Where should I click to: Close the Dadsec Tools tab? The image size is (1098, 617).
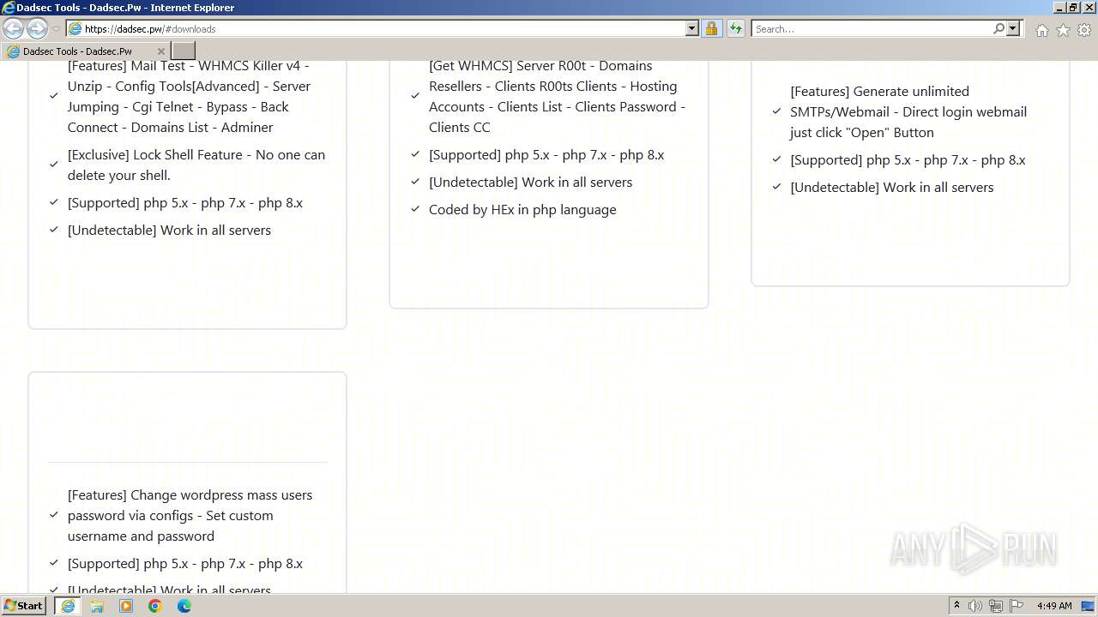pyautogui.click(x=160, y=51)
